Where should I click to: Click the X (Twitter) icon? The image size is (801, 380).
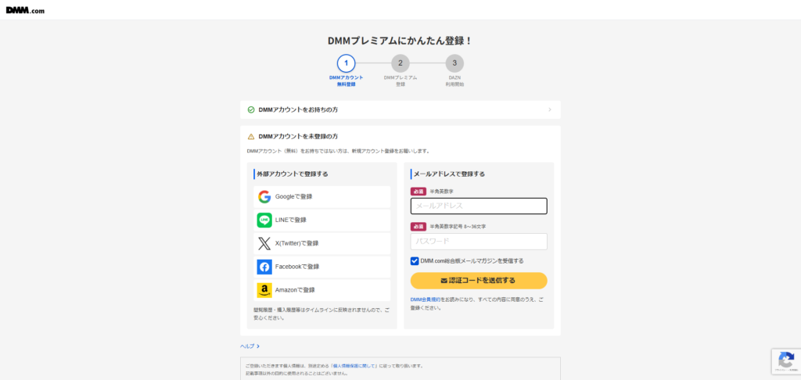[264, 244]
